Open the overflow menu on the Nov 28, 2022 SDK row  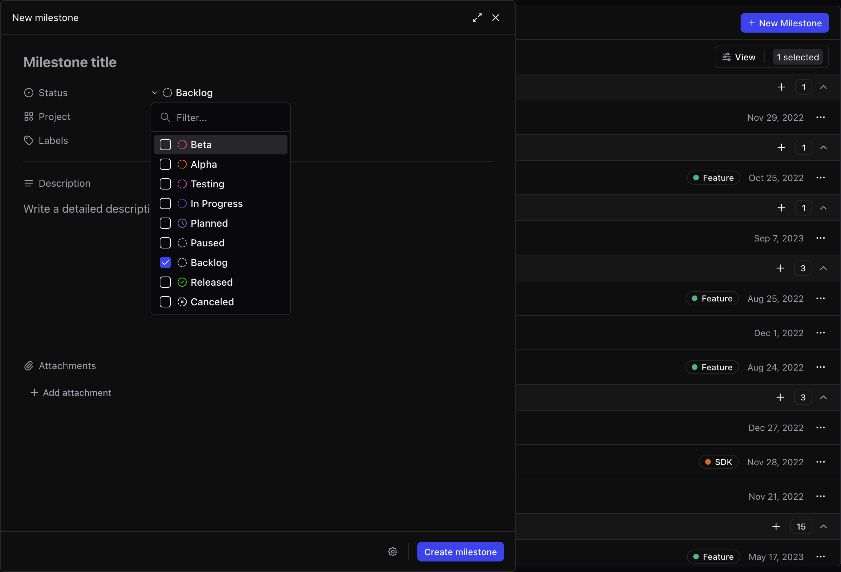point(821,462)
